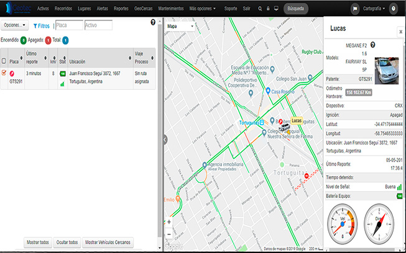
Task: Click the Mostrar Vehículos Cercanos button
Action: click(108, 242)
